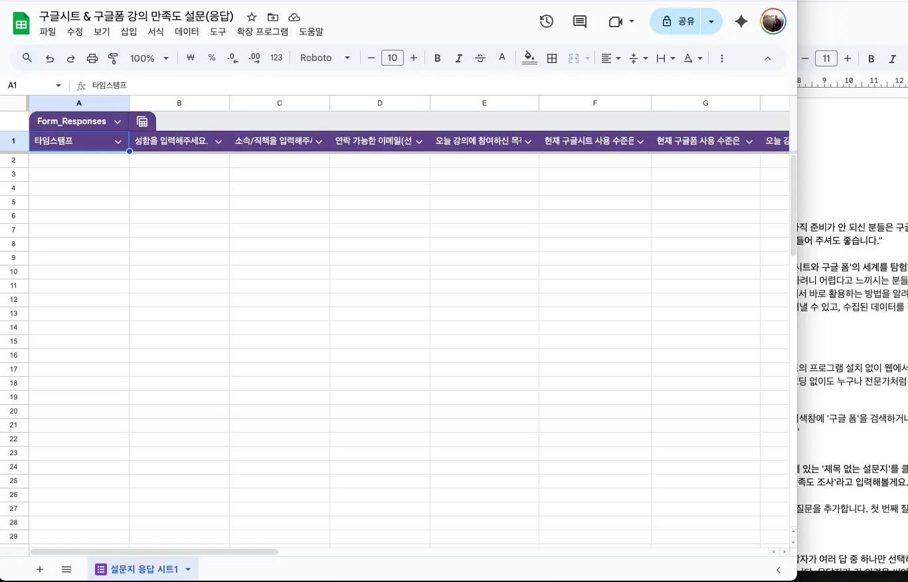Open the vertical align dropdown
The image size is (908, 582).
(638, 58)
